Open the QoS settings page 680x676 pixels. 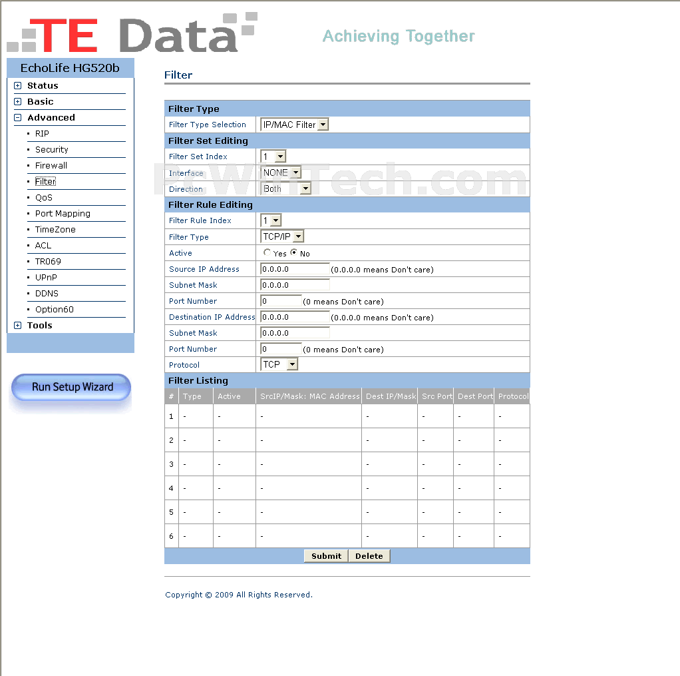pos(44,198)
